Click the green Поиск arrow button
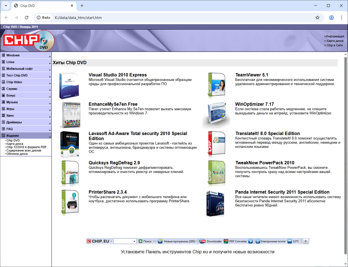Viewport: 348px width, 267px height. pyautogui.click(x=140, y=241)
